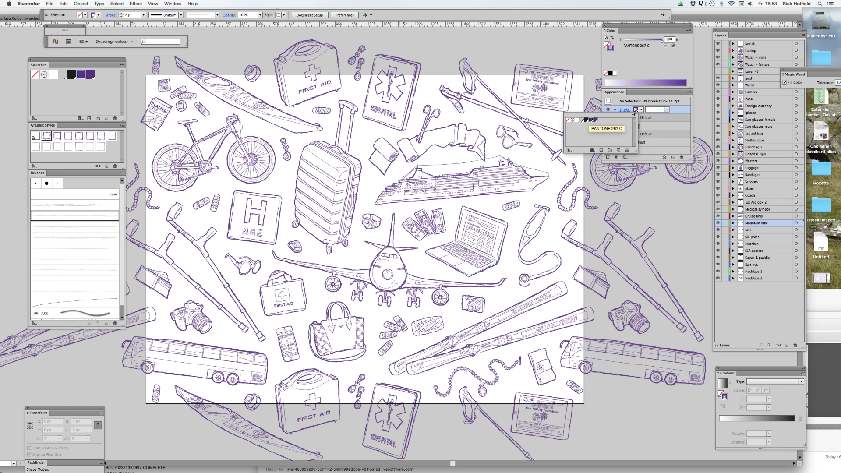Open the Uniform stroke profile dropdown
This screenshot has width=841, height=473.
(x=180, y=15)
